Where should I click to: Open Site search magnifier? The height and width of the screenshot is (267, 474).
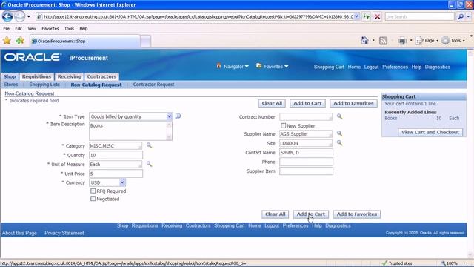[339, 143]
